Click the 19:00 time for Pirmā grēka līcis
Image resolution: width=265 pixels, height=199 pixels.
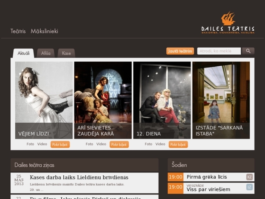pos(176,177)
